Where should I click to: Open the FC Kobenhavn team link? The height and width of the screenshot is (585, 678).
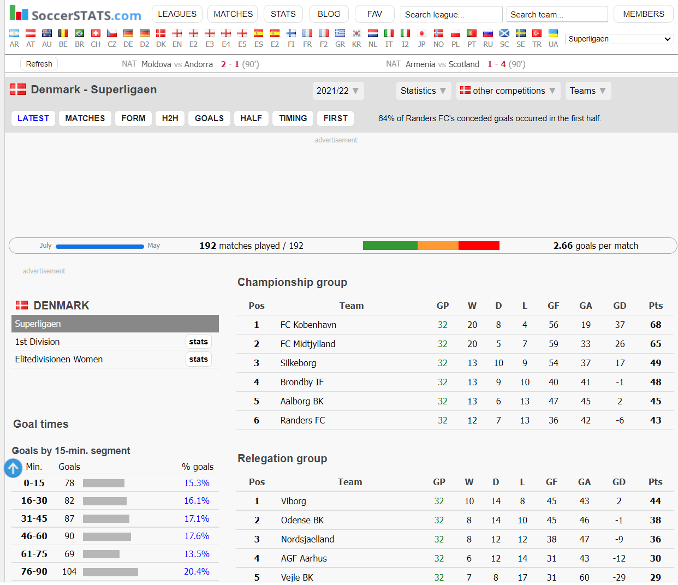point(308,325)
